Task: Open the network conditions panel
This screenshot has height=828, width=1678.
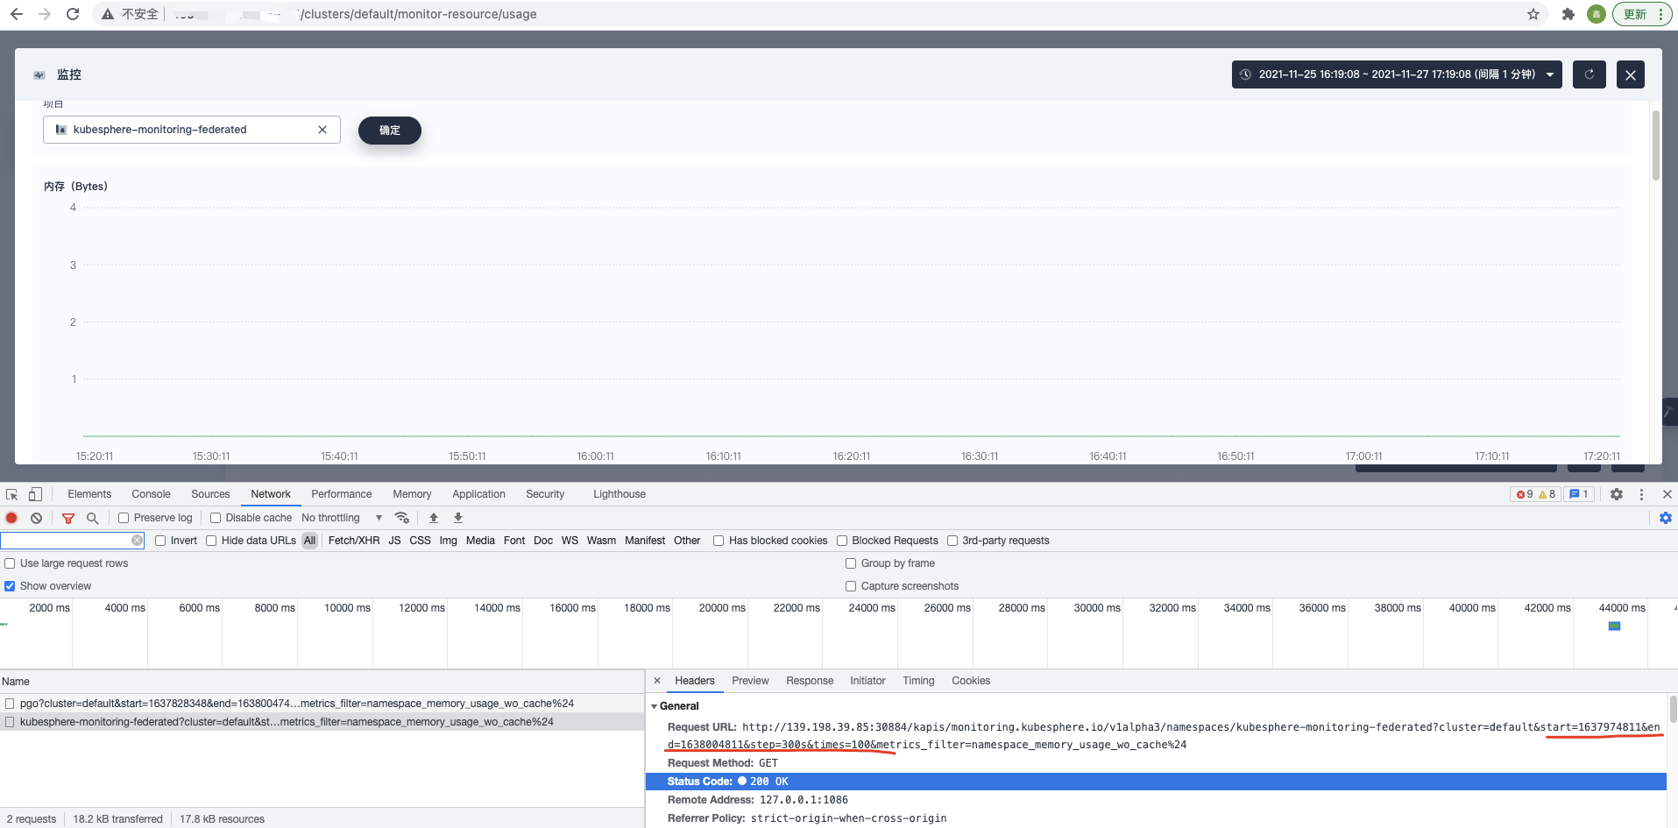Action: click(402, 518)
